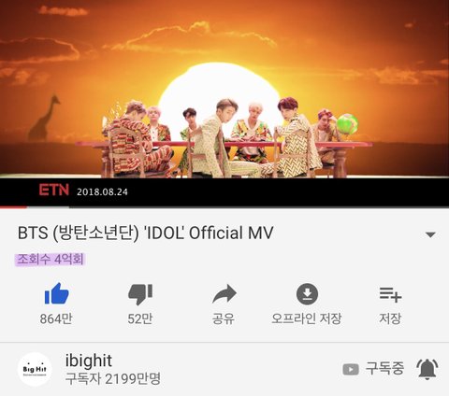Open the Big Hit channel avatar
The image size is (449, 396).
pyautogui.click(x=35, y=369)
